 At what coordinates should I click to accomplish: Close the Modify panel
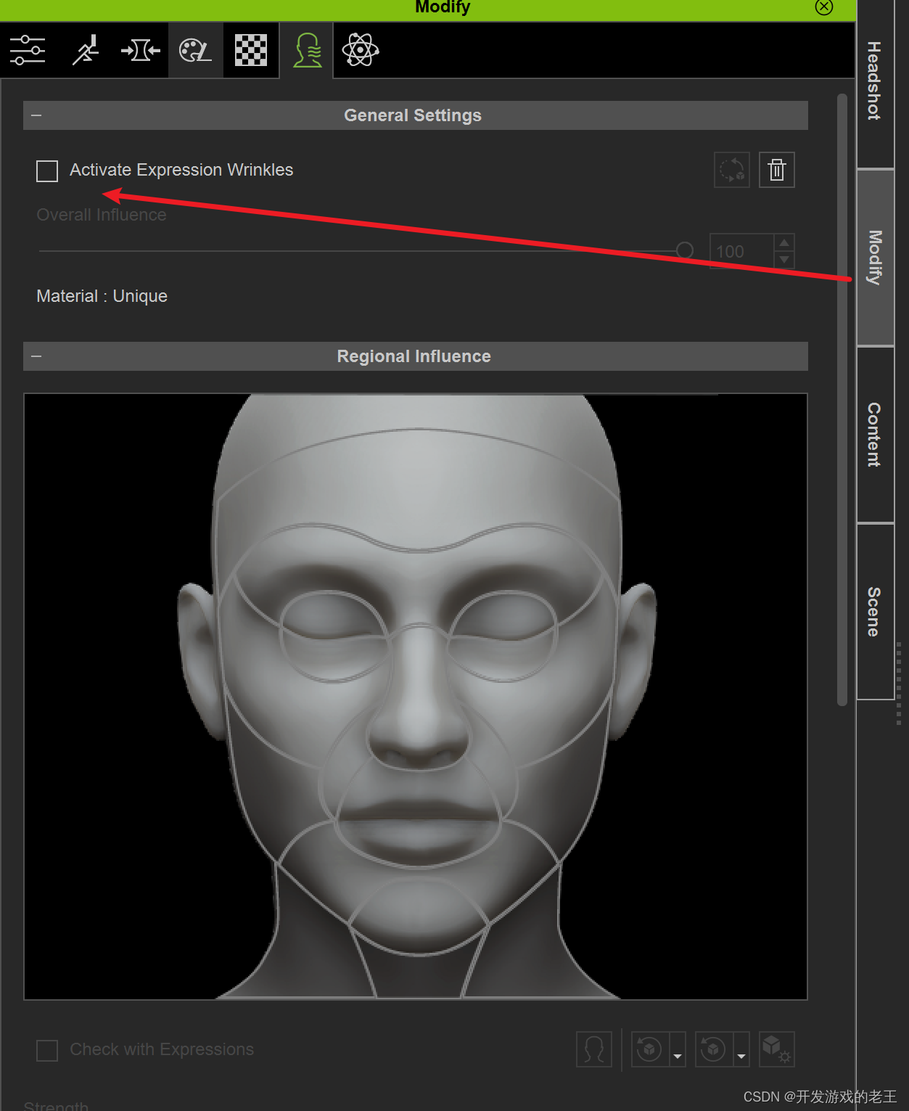(x=824, y=7)
